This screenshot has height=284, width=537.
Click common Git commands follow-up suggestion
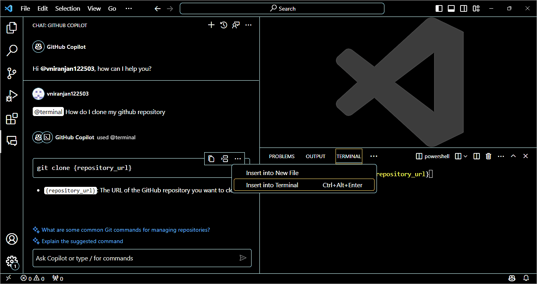(x=125, y=230)
